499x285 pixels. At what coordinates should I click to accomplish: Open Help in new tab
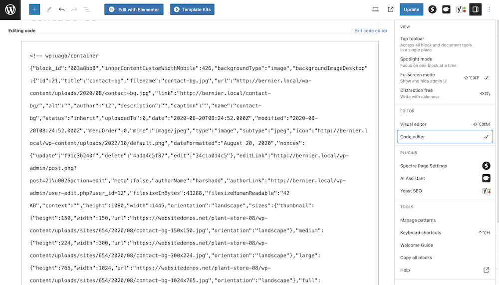(445, 270)
